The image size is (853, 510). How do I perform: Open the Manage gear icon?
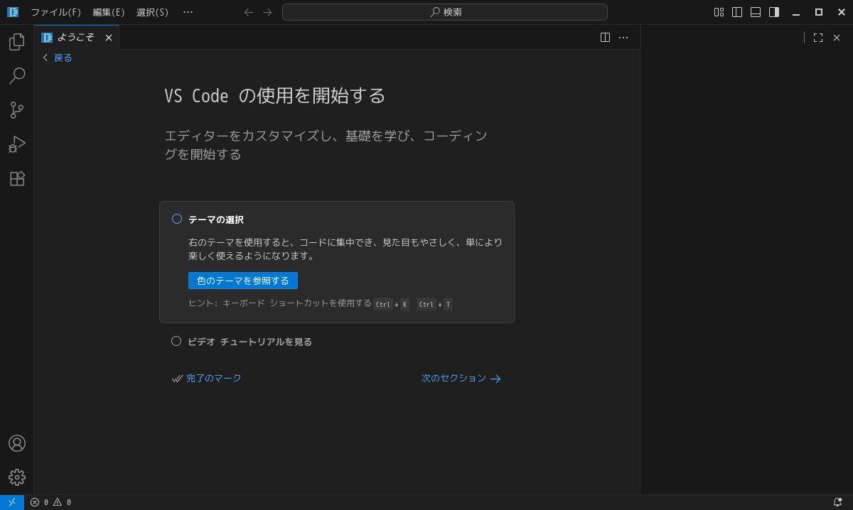click(x=17, y=477)
